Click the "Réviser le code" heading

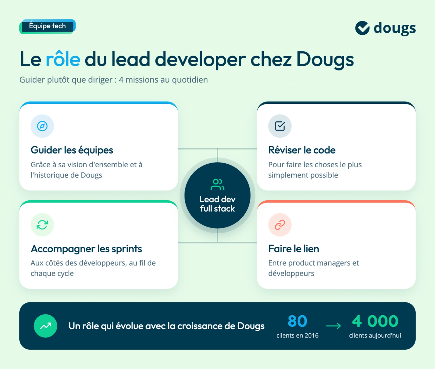(x=302, y=150)
